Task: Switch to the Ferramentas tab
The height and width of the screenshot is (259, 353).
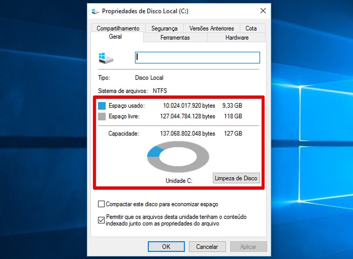Action: [175, 37]
